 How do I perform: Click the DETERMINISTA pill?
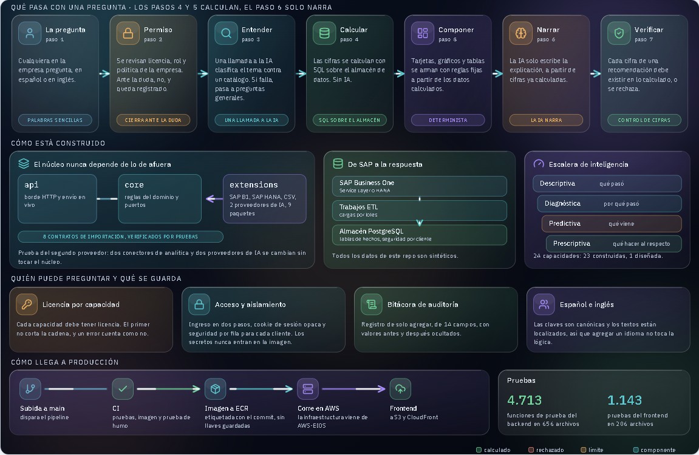pos(448,120)
